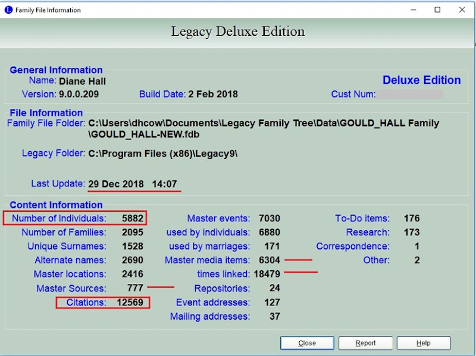Click the Unique Surnames value 1528
Screen dimensions: 476x356
[132, 246]
